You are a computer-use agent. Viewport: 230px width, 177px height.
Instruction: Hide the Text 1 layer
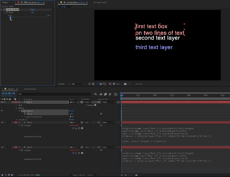click(x=2, y=102)
